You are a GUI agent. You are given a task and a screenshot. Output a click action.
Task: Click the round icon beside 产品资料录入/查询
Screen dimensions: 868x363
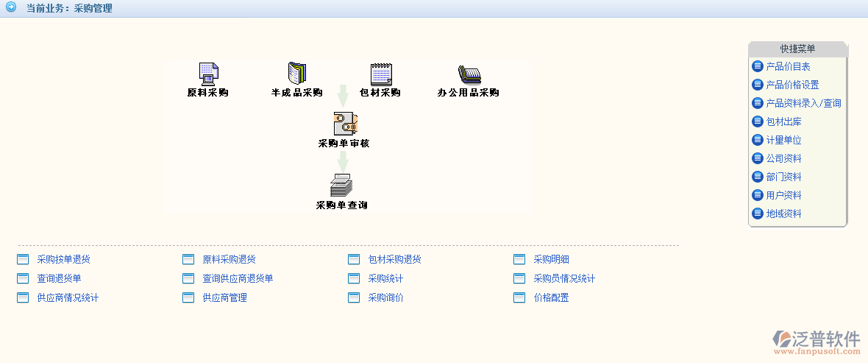click(x=757, y=103)
